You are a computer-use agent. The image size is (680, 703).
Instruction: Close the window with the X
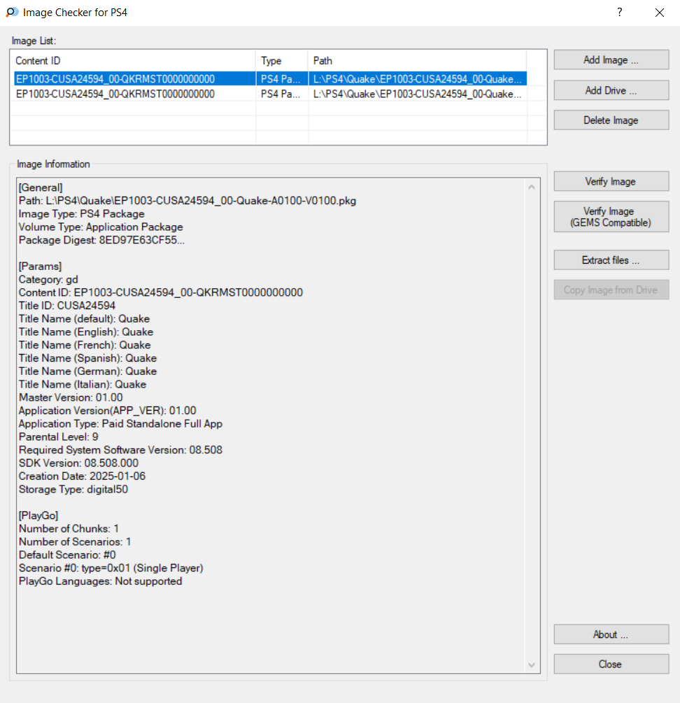click(660, 13)
